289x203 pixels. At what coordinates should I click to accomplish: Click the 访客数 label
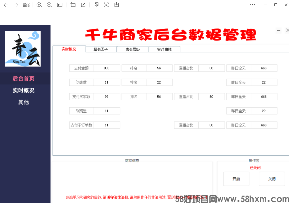click(x=81, y=82)
